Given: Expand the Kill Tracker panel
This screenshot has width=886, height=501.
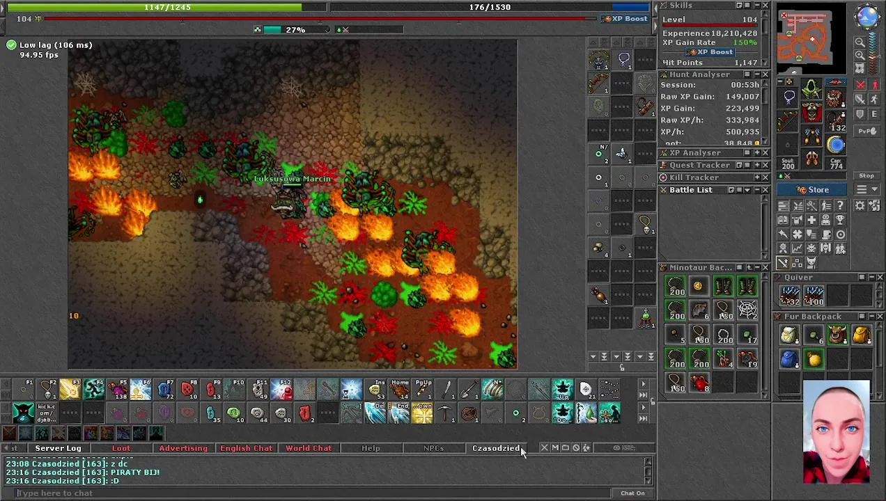Looking at the screenshot, I should tap(756, 177).
